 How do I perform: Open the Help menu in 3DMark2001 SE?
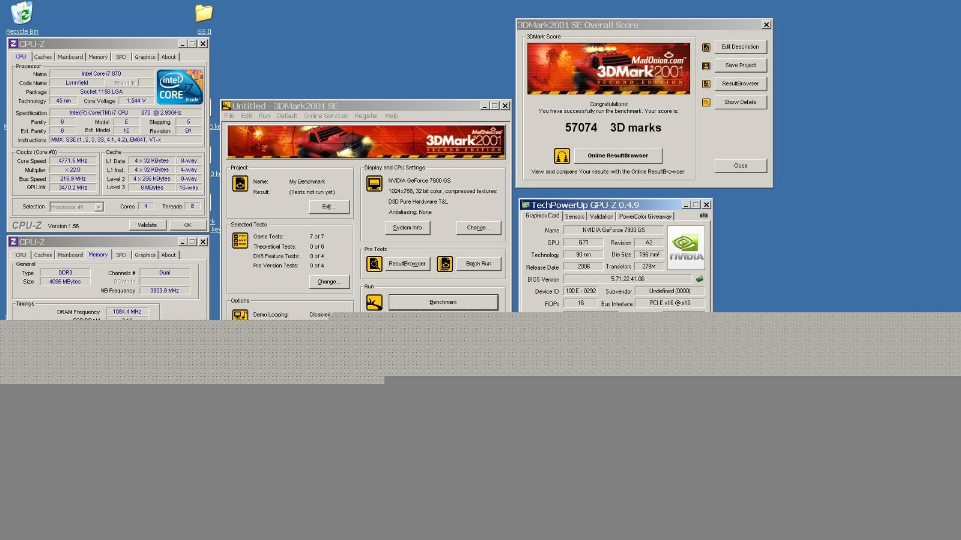coord(392,116)
